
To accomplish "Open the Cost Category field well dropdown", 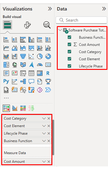I will point(44,118).
